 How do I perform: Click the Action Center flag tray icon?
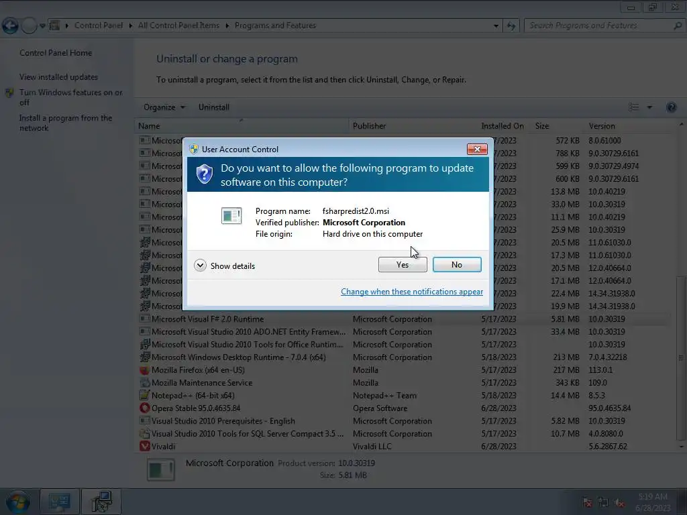587,503
